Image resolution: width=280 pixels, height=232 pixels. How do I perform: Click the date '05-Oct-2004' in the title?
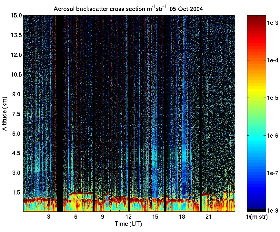pyautogui.click(x=186, y=9)
